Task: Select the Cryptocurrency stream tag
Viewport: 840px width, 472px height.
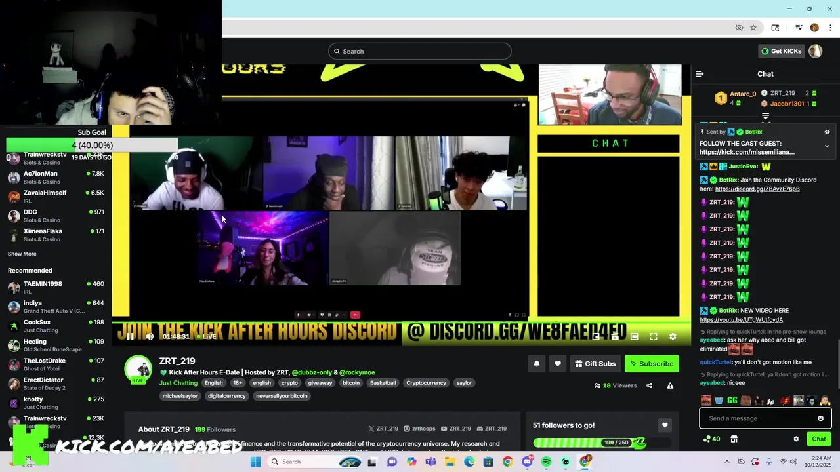Action: pos(426,383)
